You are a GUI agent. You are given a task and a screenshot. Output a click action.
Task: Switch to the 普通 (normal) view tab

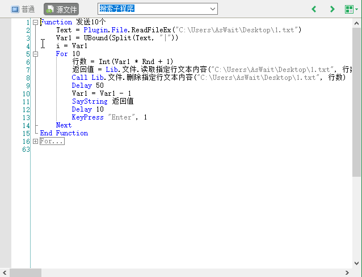click(x=23, y=9)
